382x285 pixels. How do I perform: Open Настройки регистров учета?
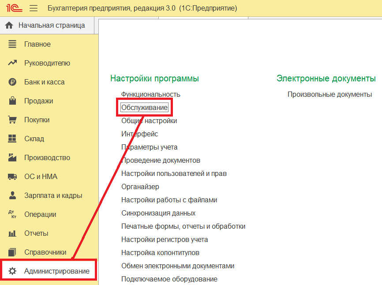[165, 240]
